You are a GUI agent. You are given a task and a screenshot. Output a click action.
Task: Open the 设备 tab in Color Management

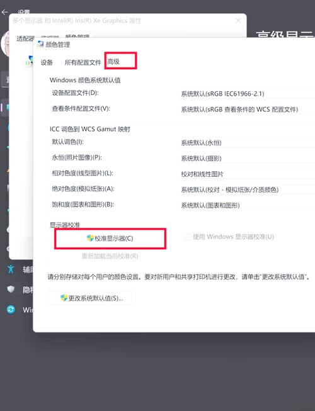click(47, 62)
